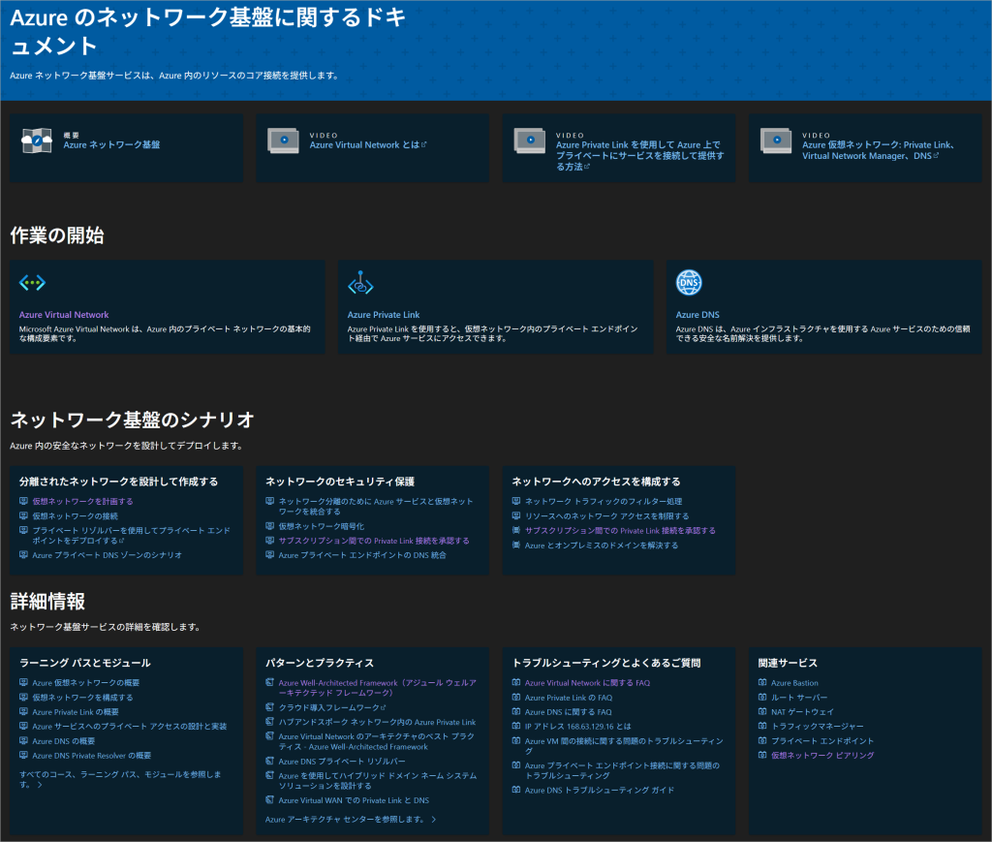This screenshot has height=842, width=992.
Task: Click the Azure Virtual Network とは video icon
Action: 282,140
